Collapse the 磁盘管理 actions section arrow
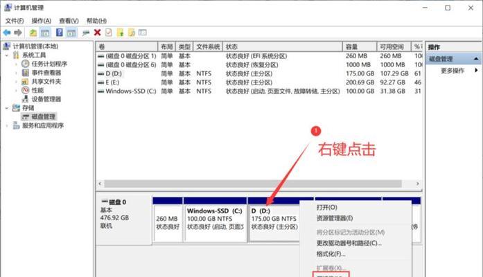483x277 pixels. (x=476, y=59)
